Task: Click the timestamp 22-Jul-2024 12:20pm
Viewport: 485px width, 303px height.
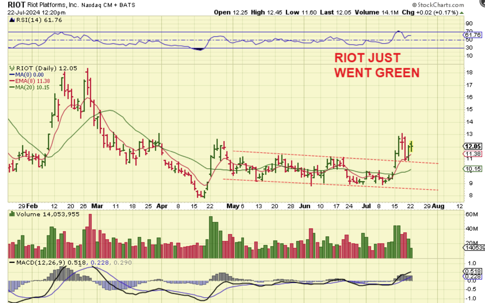Action: pyautogui.click(x=36, y=12)
